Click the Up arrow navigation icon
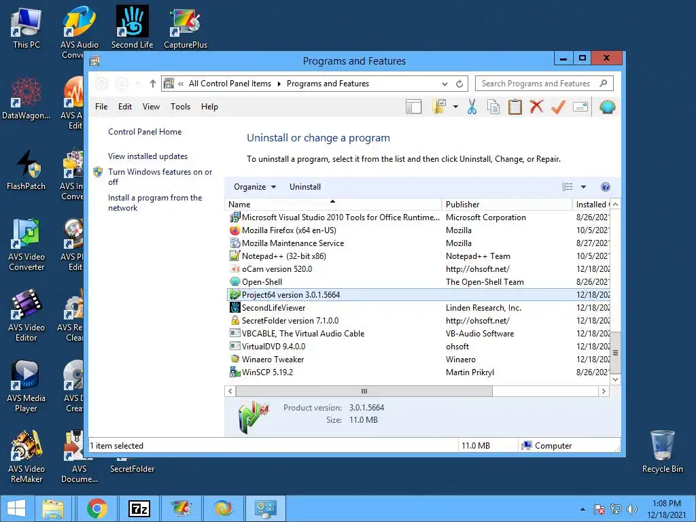Screen dimensions: 696x522 pyautogui.click(x=153, y=84)
